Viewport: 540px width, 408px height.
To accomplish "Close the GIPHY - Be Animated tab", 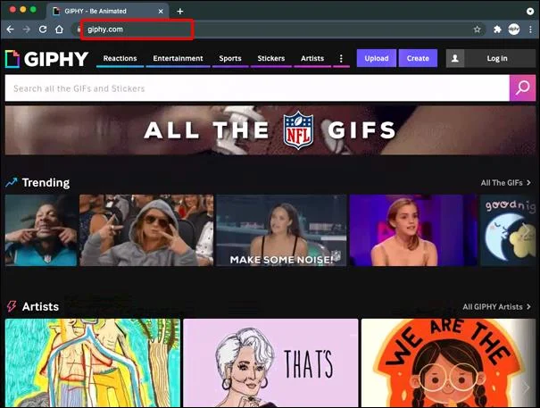I will (161, 12).
